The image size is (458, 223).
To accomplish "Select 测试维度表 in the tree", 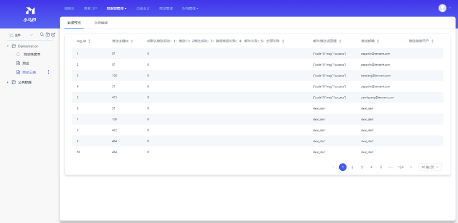I will coord(32,54).
